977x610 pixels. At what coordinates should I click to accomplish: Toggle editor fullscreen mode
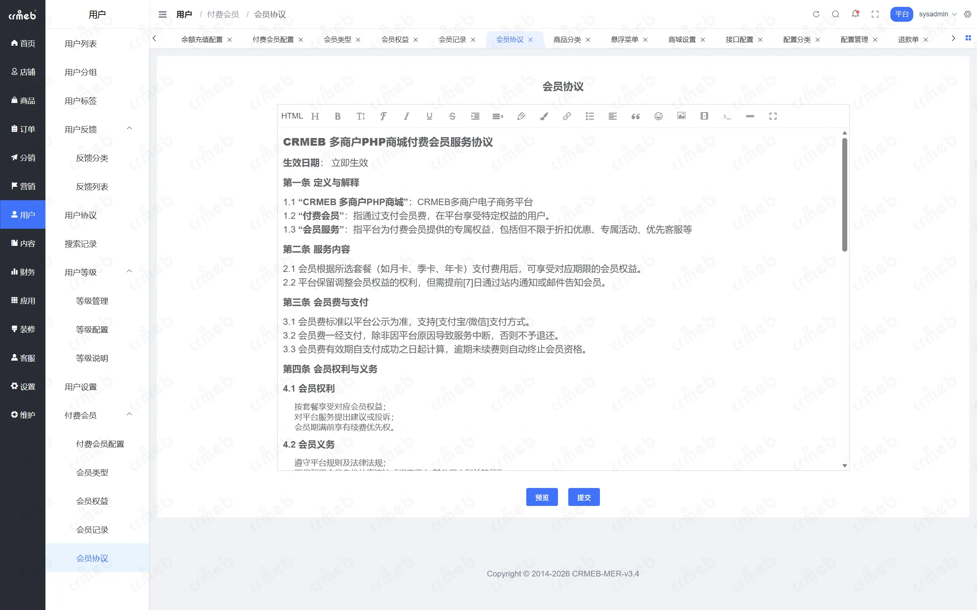(773, 117)
